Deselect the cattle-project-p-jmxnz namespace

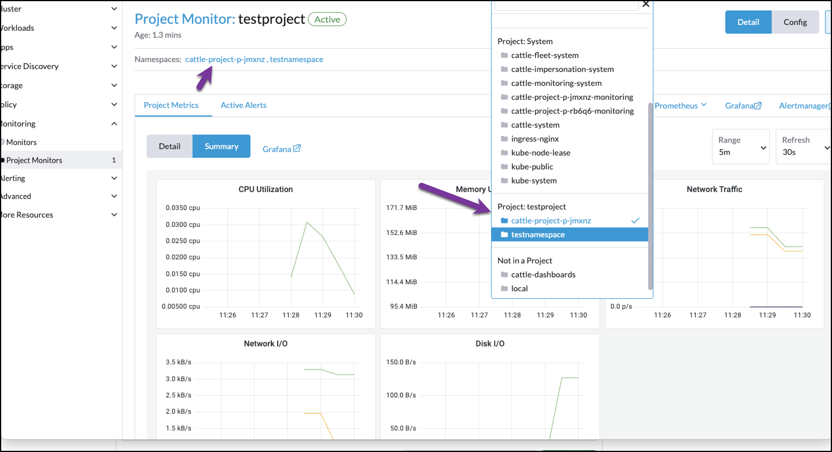pos(551,220)
